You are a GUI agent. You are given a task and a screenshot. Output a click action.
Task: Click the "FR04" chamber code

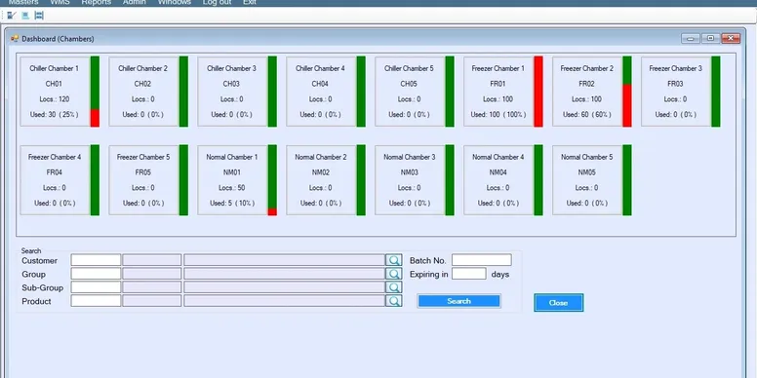pos(55,172)
